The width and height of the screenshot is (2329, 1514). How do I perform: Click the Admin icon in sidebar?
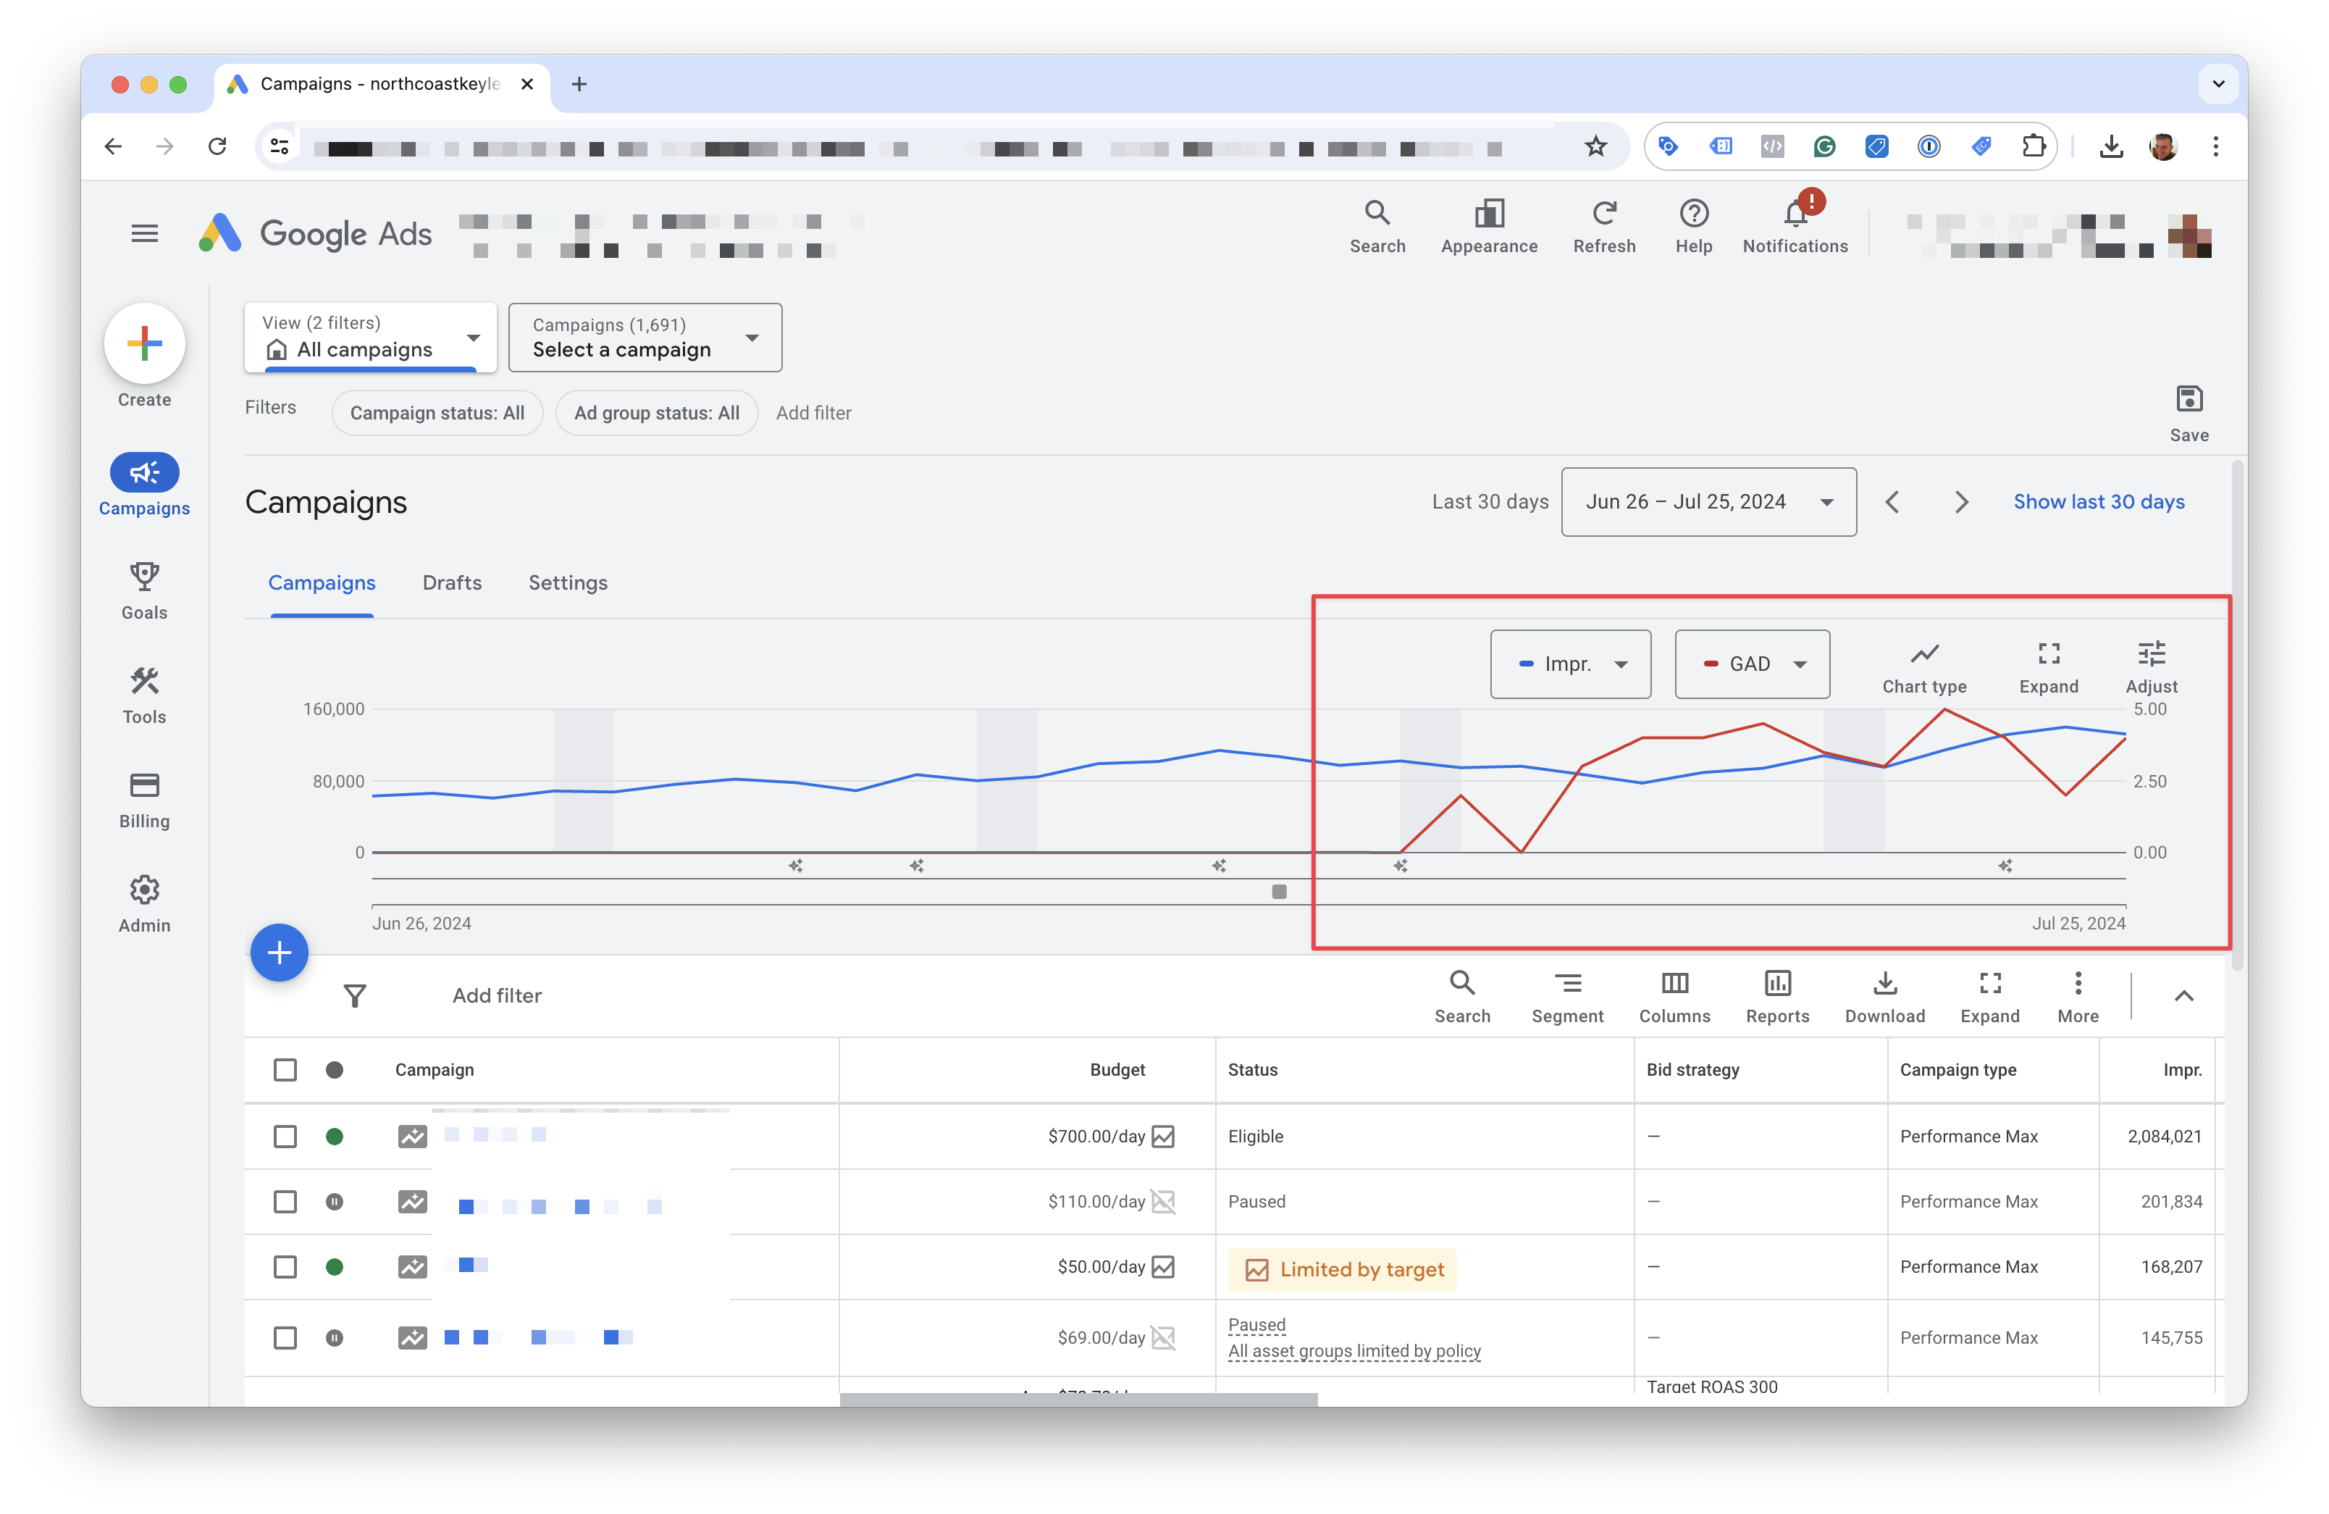pos(144,886)
